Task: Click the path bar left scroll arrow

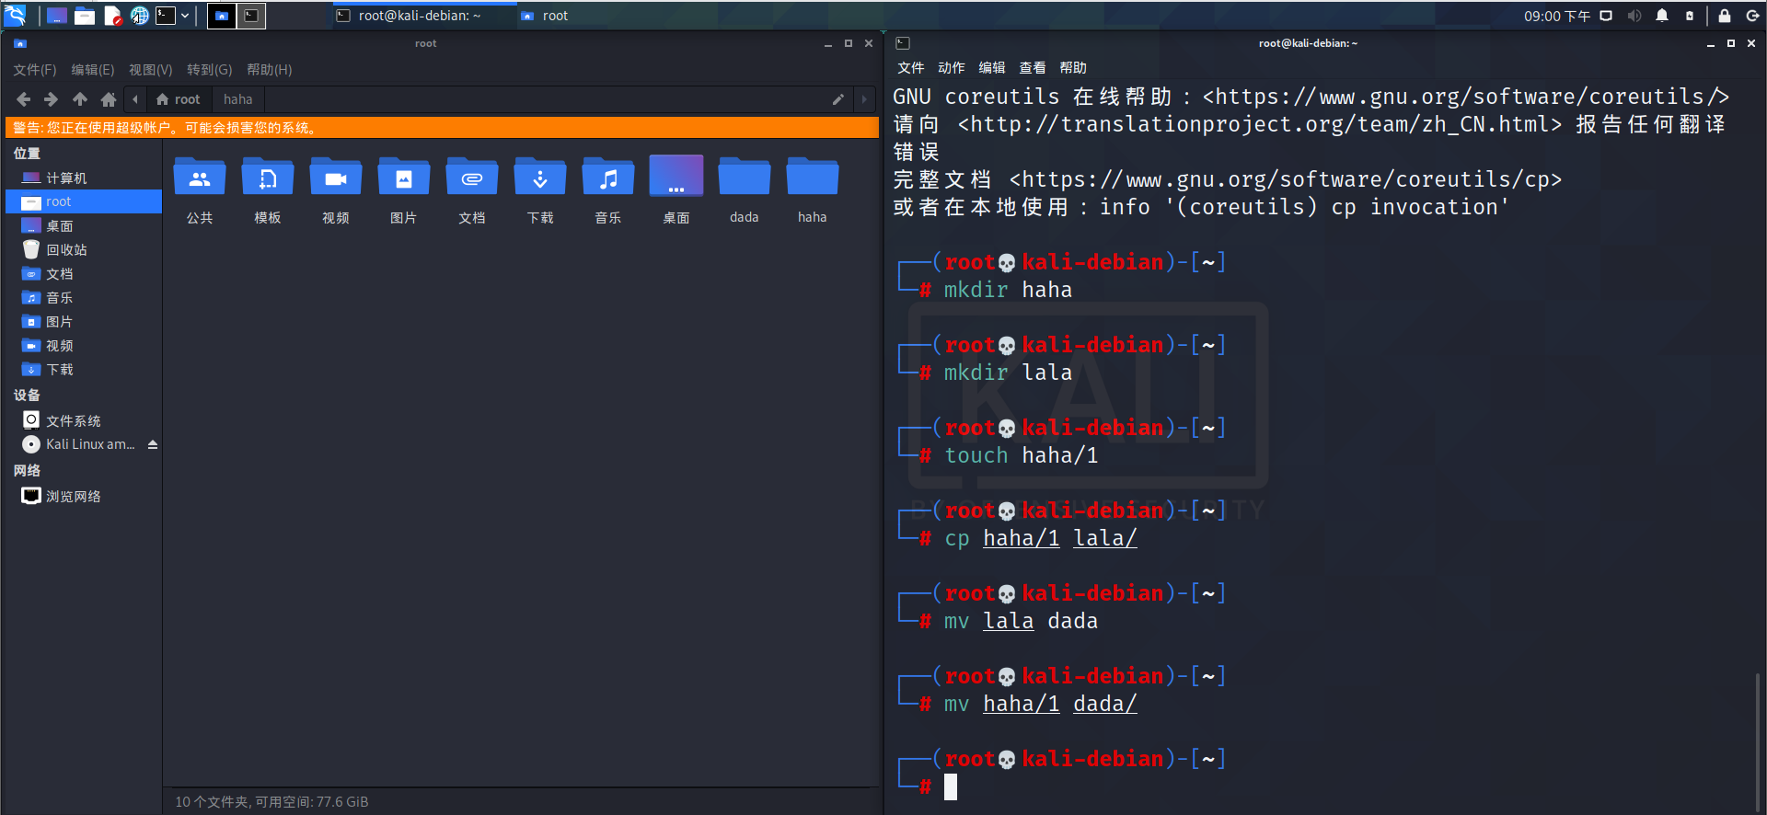Action: click(135, 99)
